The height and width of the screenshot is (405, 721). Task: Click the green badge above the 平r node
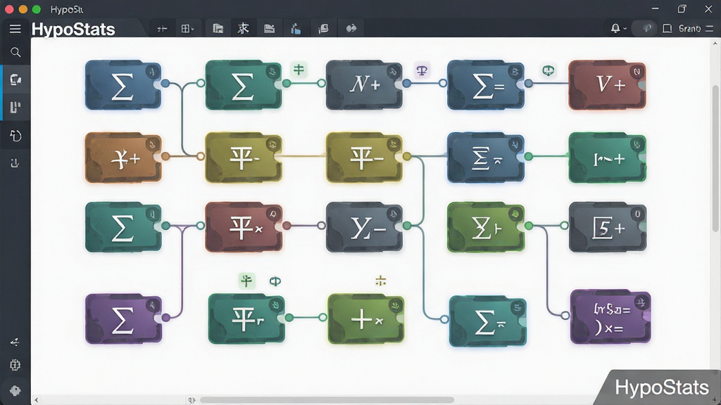point(246,281)
